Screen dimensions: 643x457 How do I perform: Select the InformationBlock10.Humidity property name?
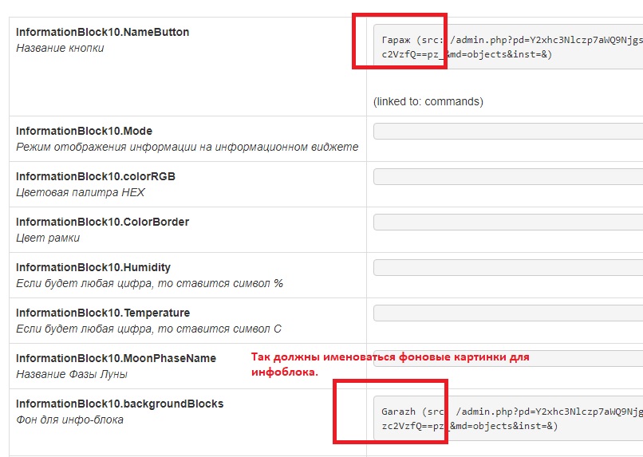point(93,267)
